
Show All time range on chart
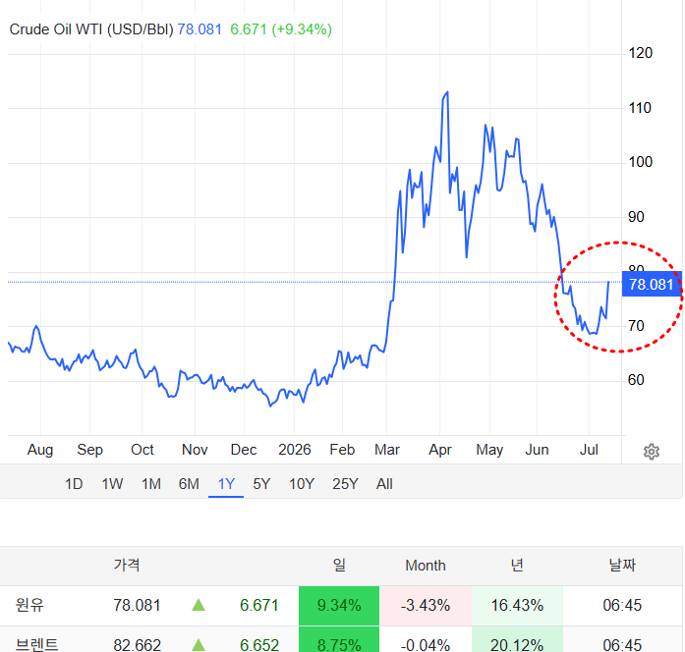384,484
